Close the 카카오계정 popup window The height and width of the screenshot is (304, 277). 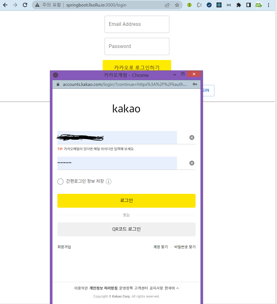click(x=194, y=74)
